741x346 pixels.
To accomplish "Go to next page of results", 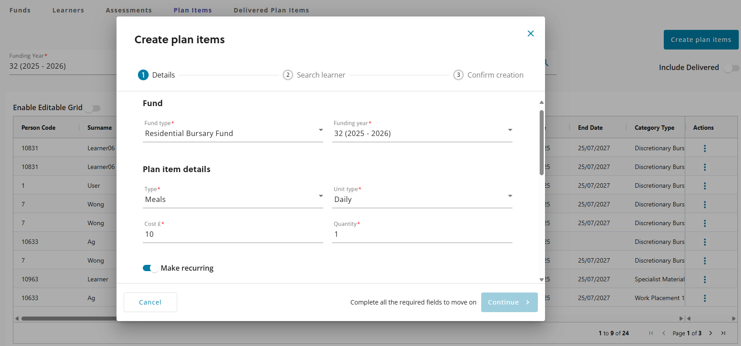I will (711, 333).
